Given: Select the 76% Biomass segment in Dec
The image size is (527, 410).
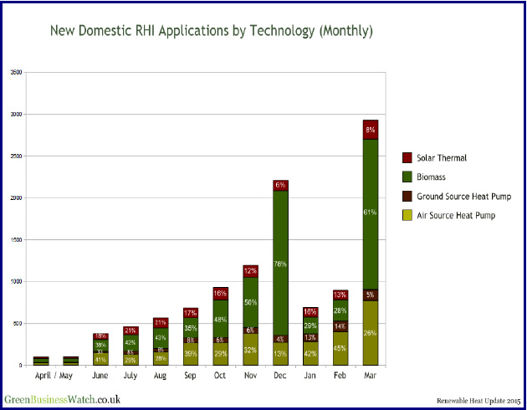Looking at the screenshot, I should click(x=280, y=264).
